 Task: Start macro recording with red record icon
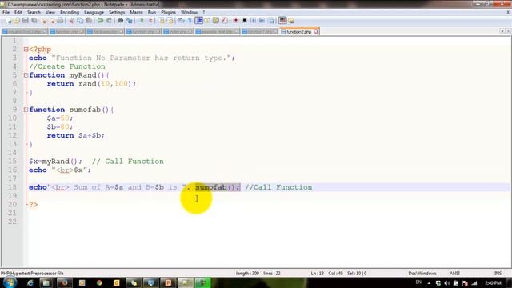point(236,21)
